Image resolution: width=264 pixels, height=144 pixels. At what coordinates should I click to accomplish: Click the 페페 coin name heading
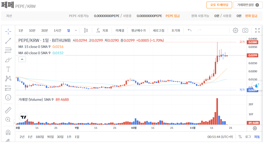point(7,5)
